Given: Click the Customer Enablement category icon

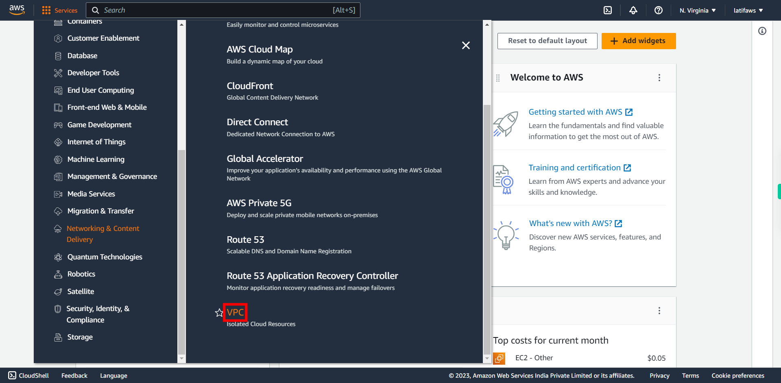Looking at the screenshot, I should [x=58, y=38].
